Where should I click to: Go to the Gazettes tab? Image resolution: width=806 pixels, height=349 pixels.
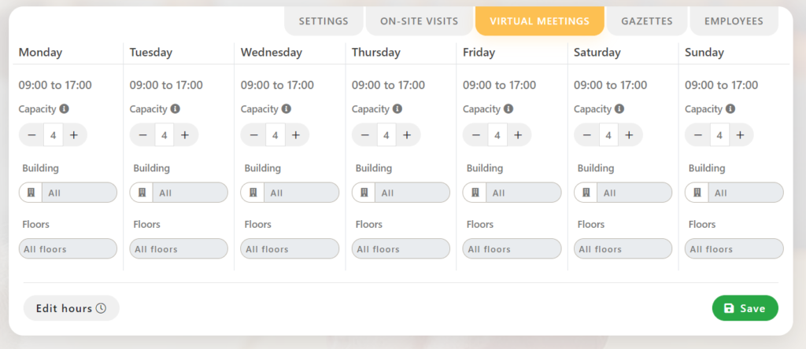pyautogui.click(x=646, y=21)
